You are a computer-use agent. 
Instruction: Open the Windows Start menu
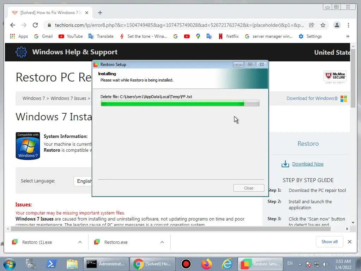pyautogui.click(x=10, y=264)
